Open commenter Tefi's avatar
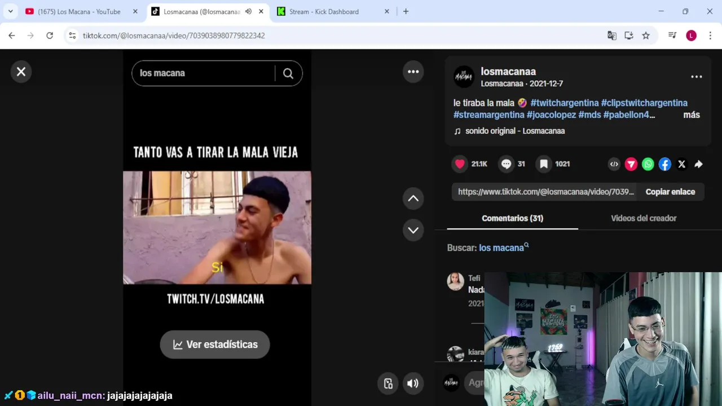The width and height of the screenshot is (722, 406). (456, 281)
